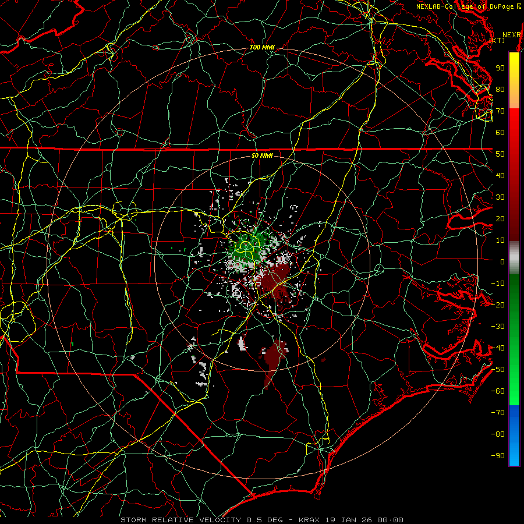The height and width of the screenshot is (524, 524).
Task: Click the "100 NMI" range ring label
Action: pyautogui.click(x=262, y=48)
